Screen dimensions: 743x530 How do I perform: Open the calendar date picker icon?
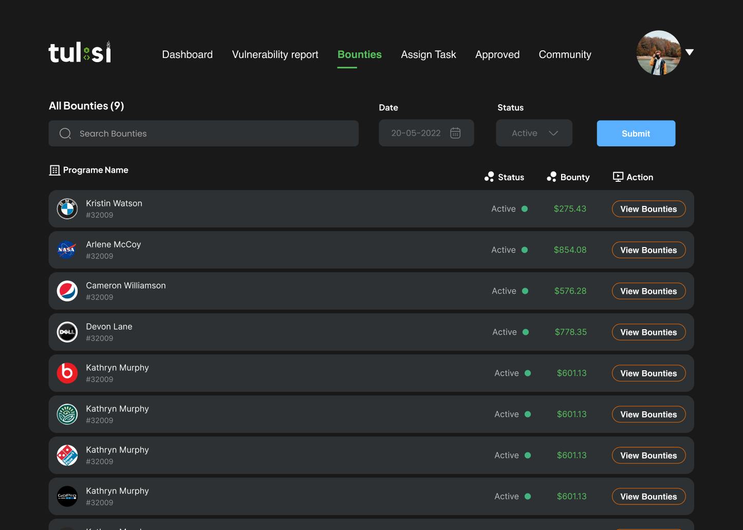point(455,133)
